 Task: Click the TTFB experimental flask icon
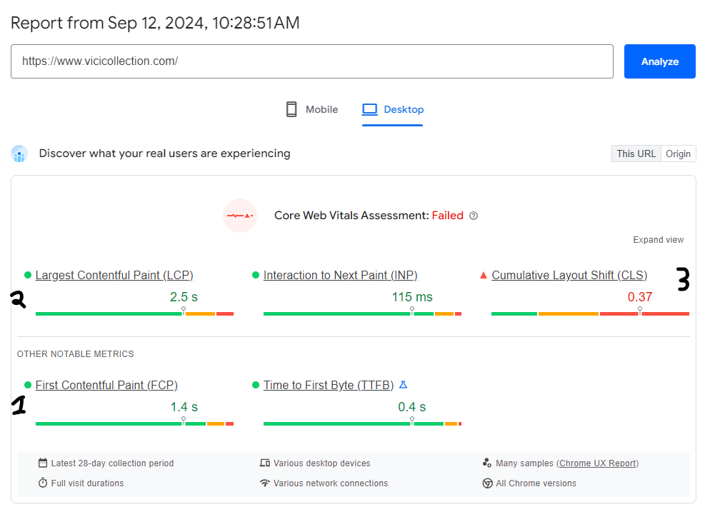pos(403,385)
